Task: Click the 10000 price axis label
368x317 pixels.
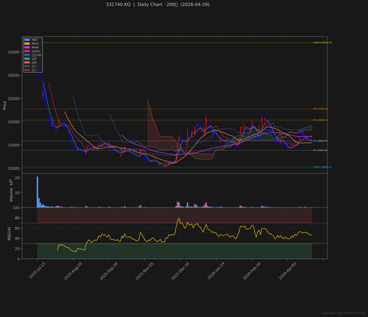Action: (13, 168)
